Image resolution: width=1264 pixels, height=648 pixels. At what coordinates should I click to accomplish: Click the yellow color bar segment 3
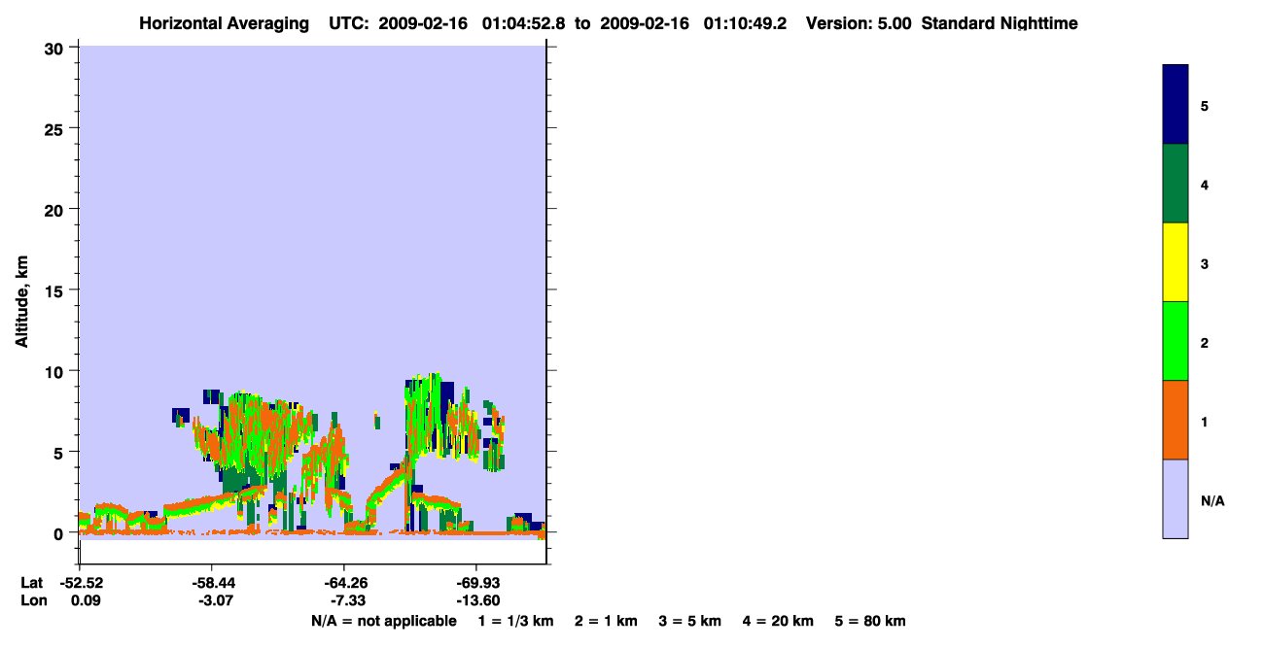click(x=1175, y=262)
